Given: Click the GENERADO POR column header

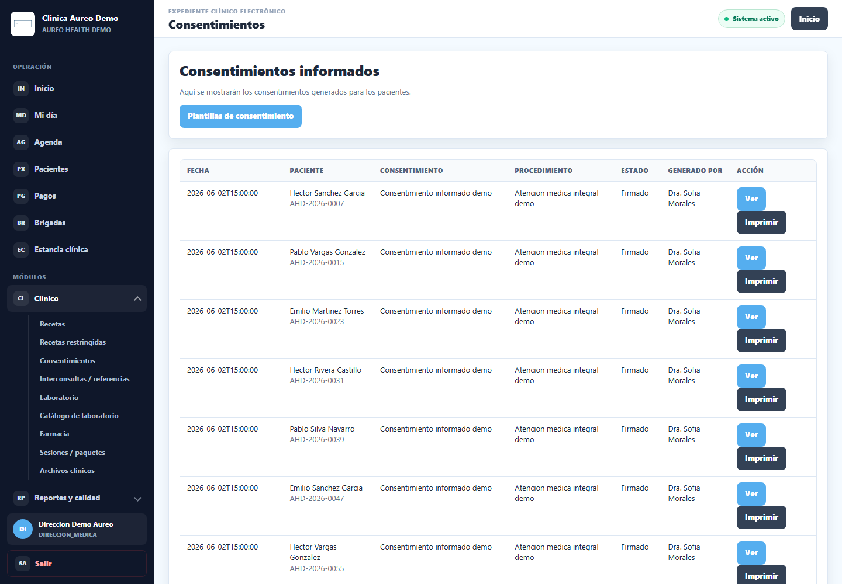Looking at the screenshot, I should [x=695, y=171].
